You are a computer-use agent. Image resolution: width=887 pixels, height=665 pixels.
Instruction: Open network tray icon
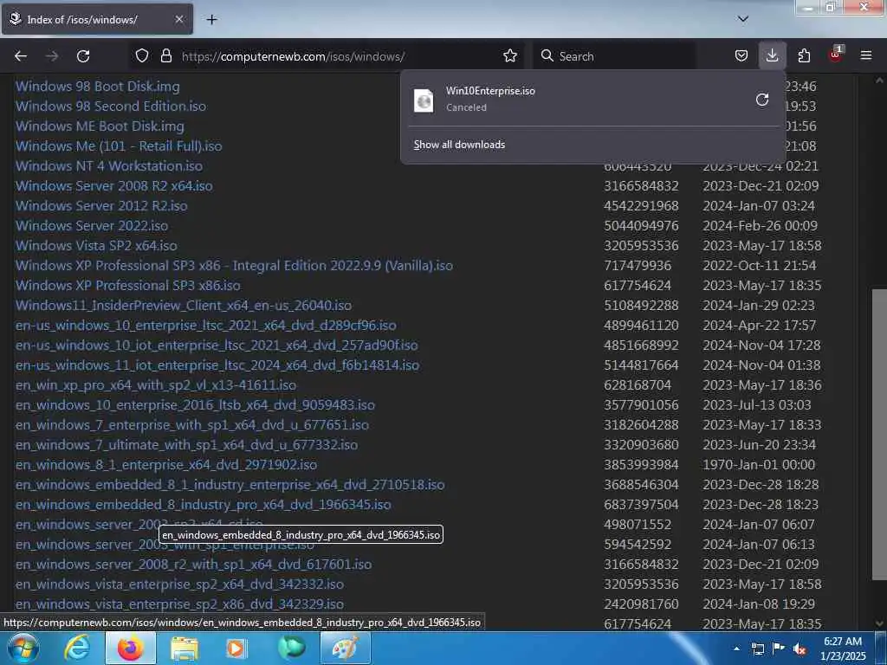click(x=758, y=649)
